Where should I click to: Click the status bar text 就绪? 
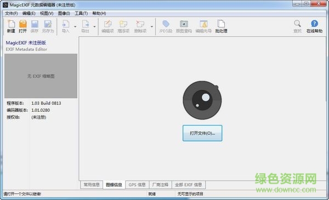(x=152, y=194)
